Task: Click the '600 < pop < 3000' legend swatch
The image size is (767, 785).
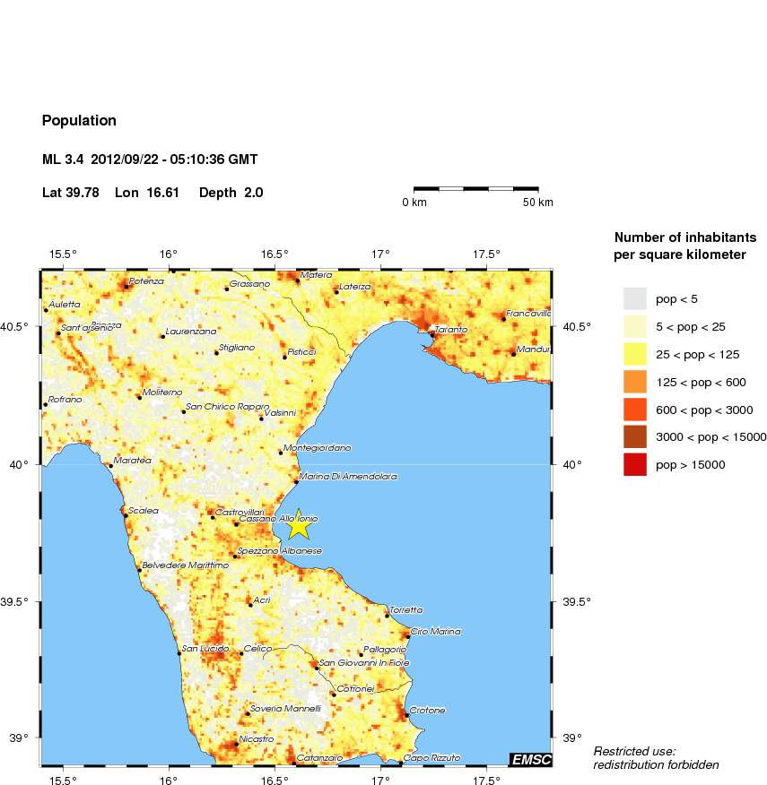Action: pyautogui.click(x=635, y=410)
